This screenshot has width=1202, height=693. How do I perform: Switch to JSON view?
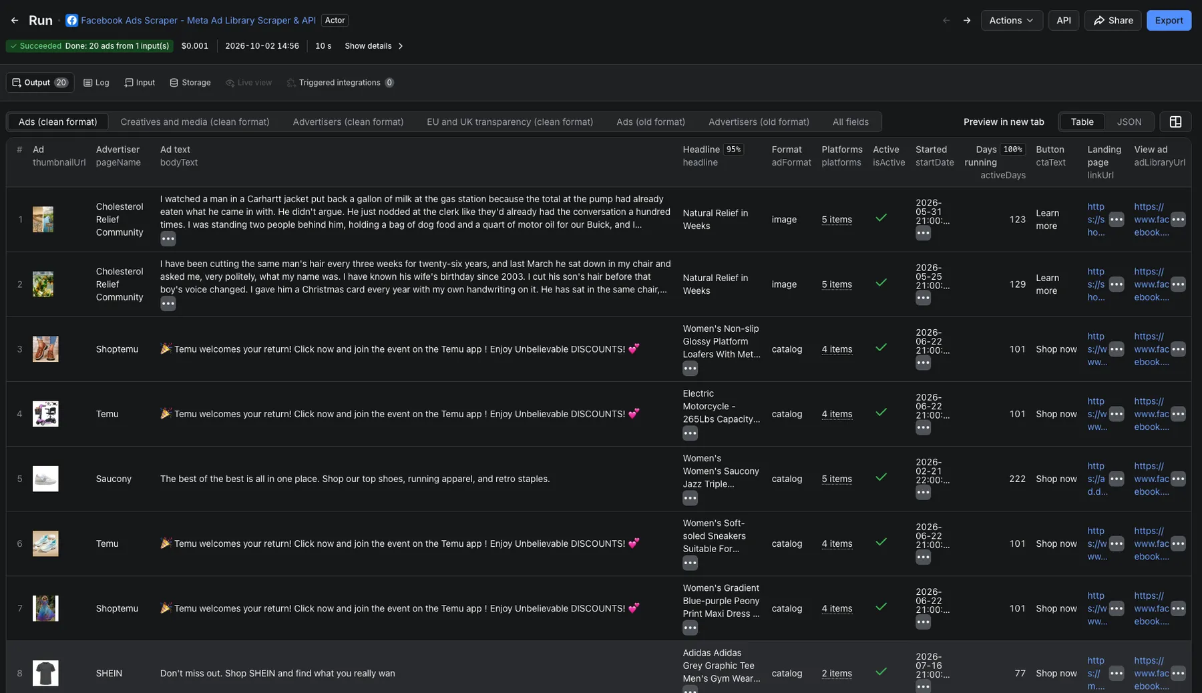1129,122
